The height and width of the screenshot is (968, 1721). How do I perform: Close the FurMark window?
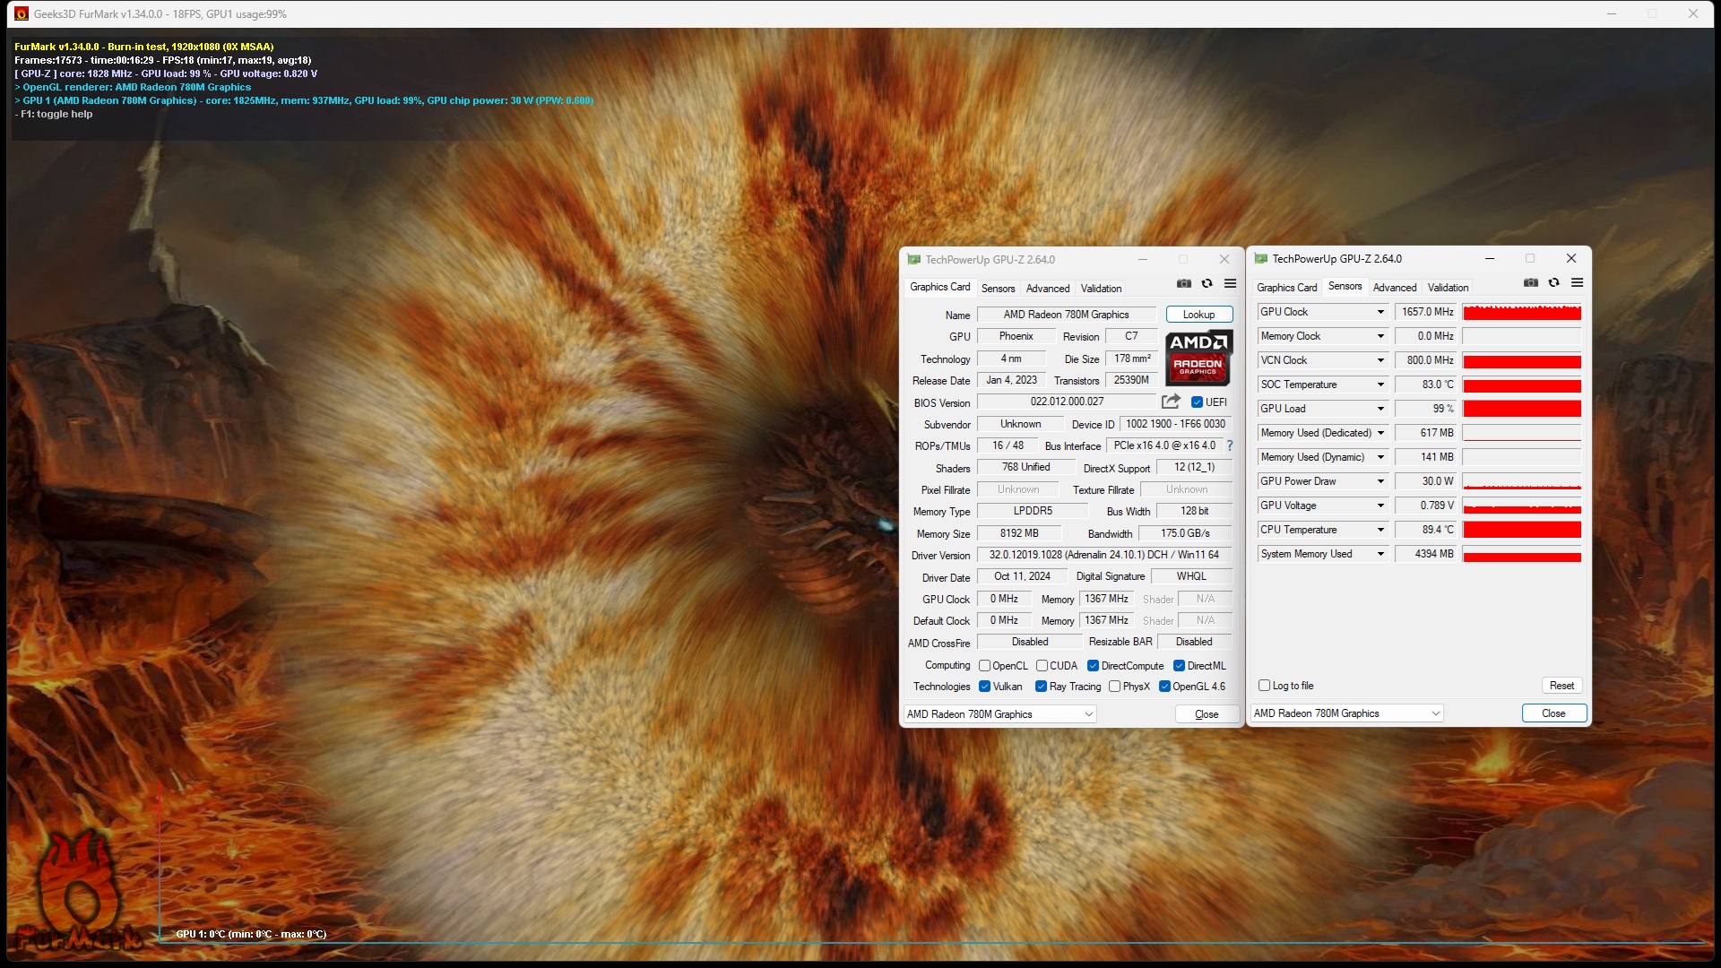pyautogui.click(x=1693, y=13)
